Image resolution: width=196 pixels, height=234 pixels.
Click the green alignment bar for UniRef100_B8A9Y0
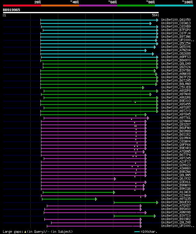(99, 60)
